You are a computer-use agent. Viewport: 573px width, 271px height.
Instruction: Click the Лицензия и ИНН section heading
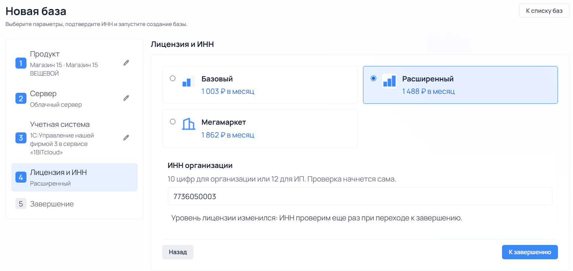click(182, 44)
